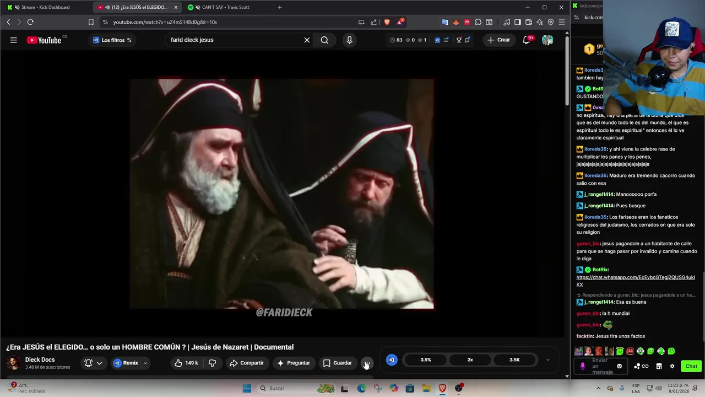Close the Era JESÚS el ELEGIDO tab
The height and width of the screenshot is (397, 705).
(176, 7)
